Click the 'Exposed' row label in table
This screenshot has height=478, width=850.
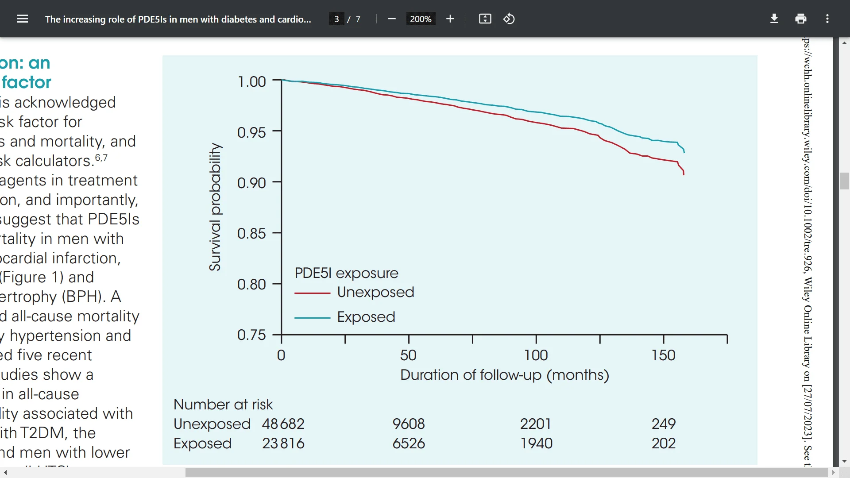202,443
